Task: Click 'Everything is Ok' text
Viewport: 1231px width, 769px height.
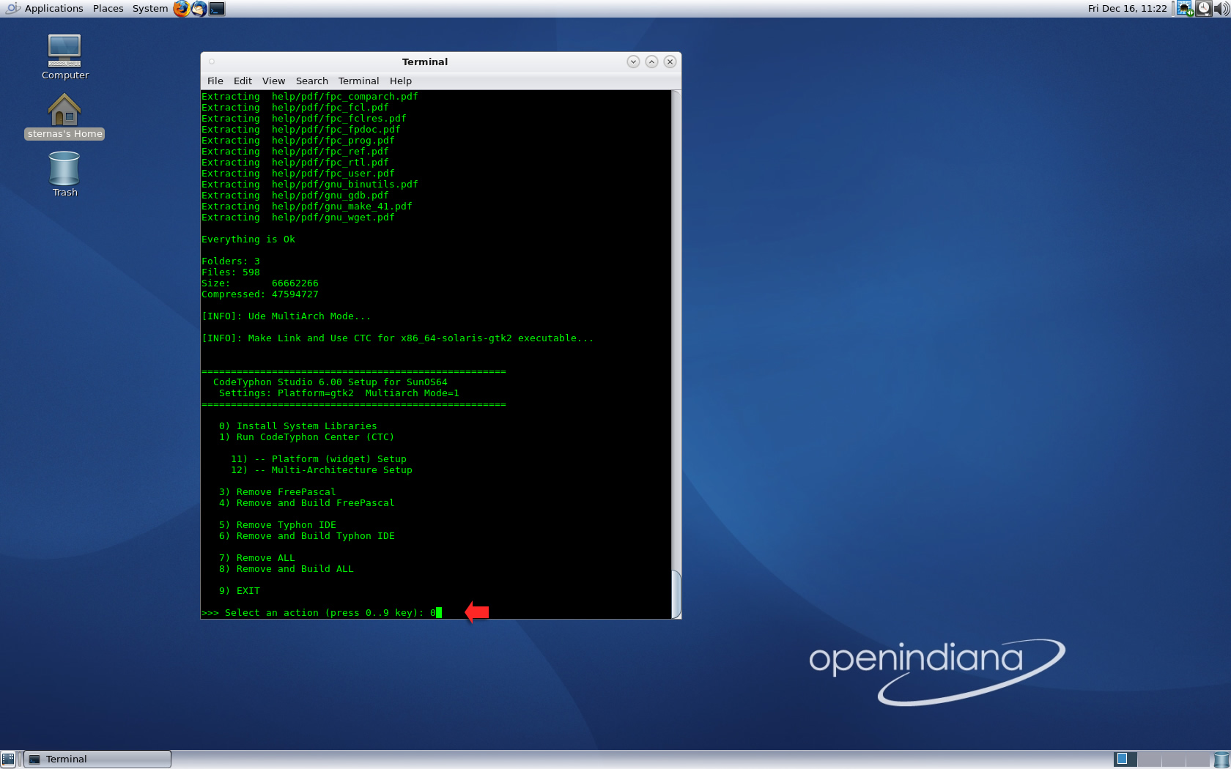Action: tap(248, 239)
